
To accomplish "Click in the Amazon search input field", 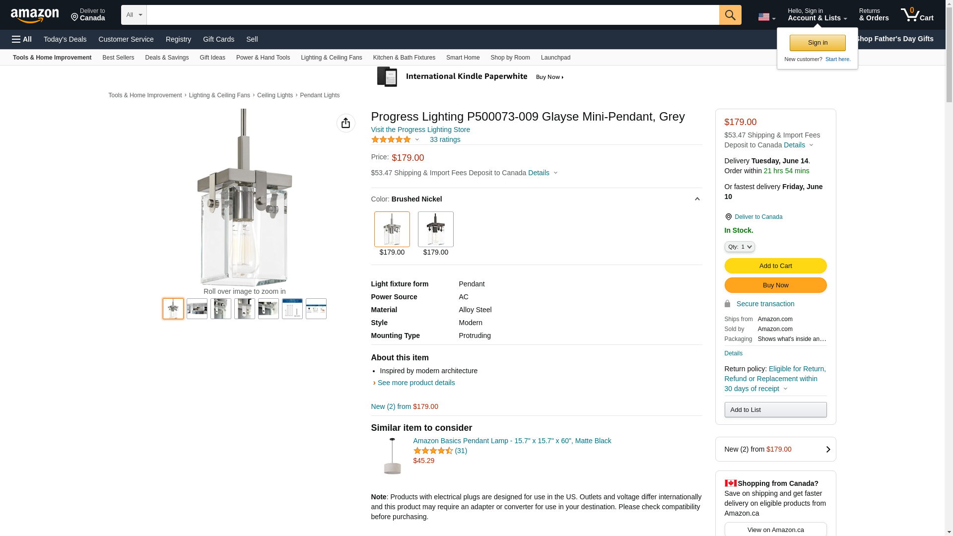I will point(432,15).
